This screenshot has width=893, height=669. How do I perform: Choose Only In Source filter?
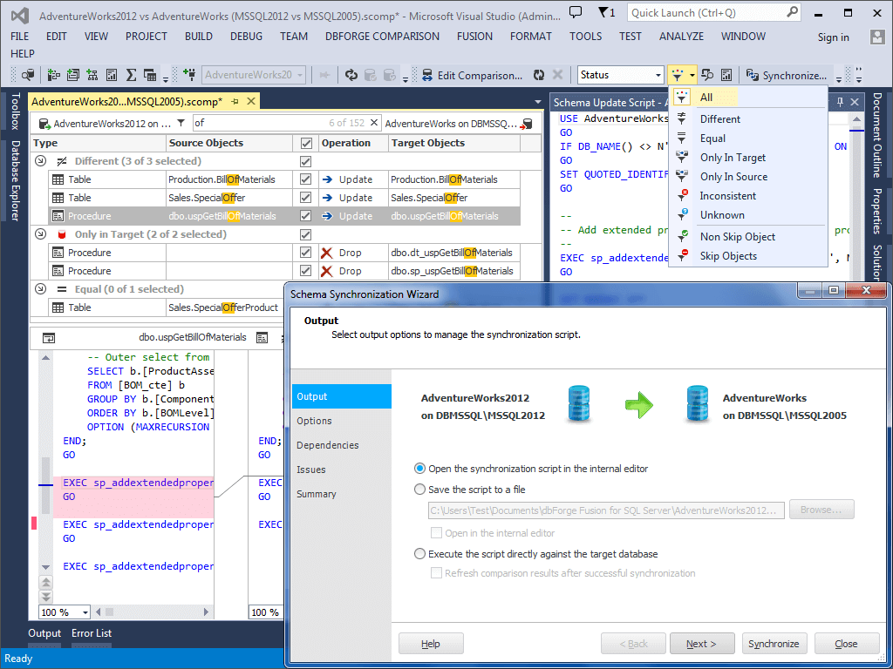tap(733, 177)
